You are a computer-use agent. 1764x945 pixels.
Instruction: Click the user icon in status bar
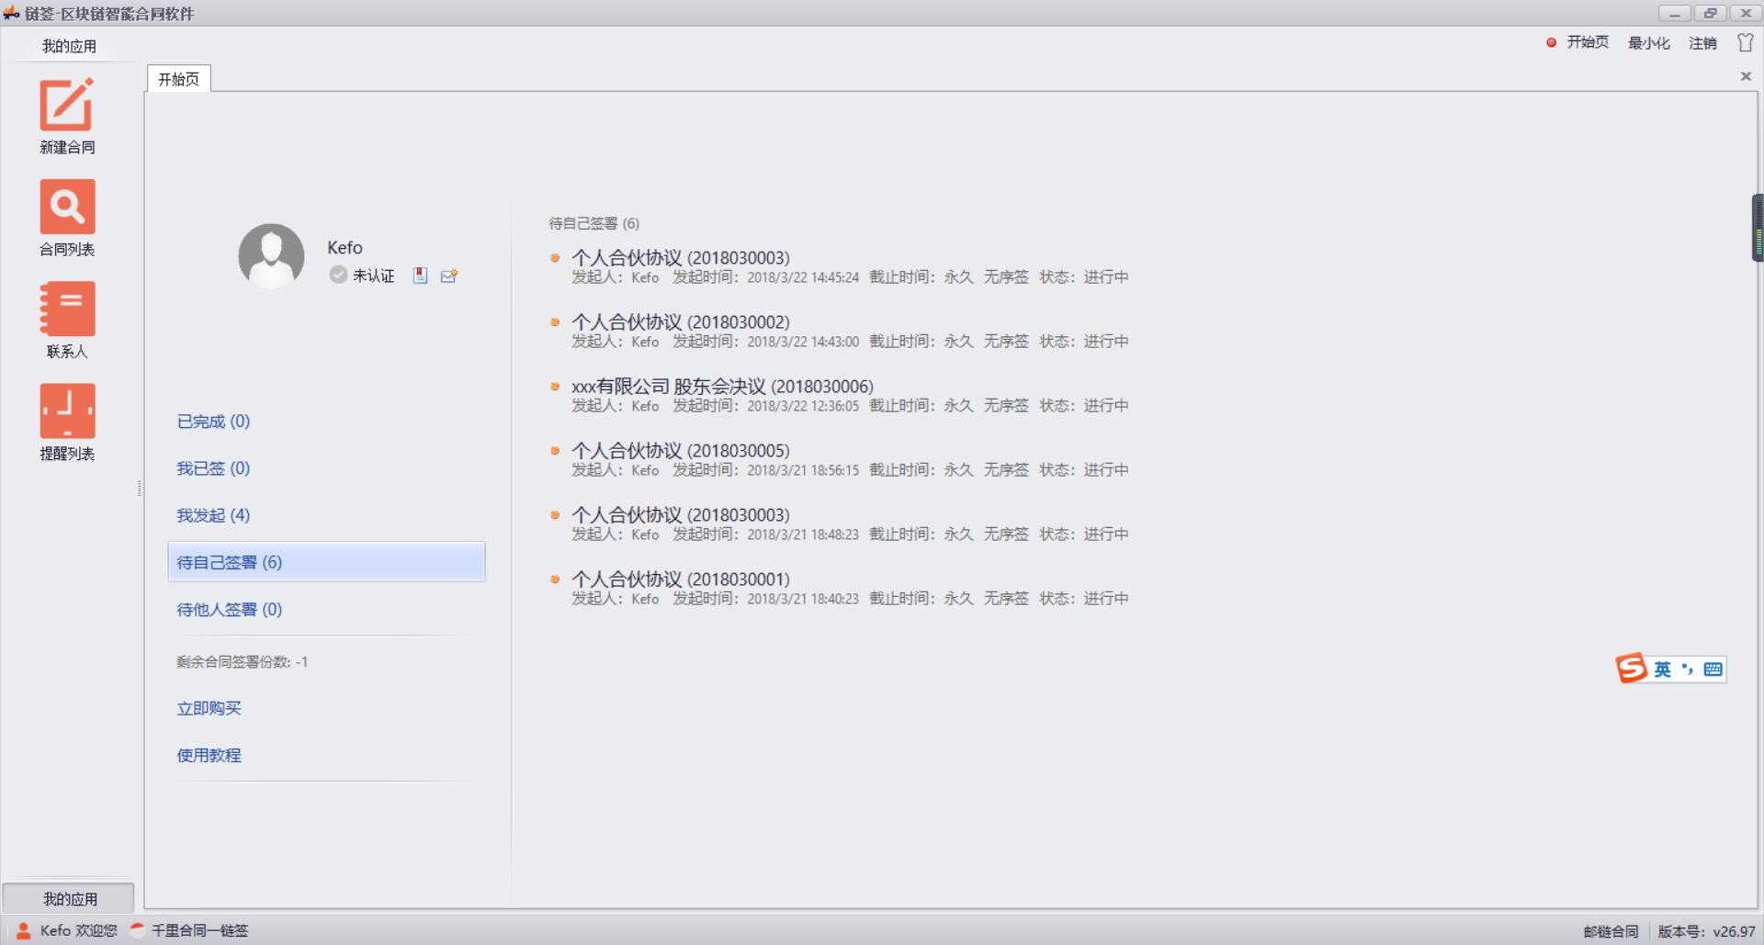24,930
